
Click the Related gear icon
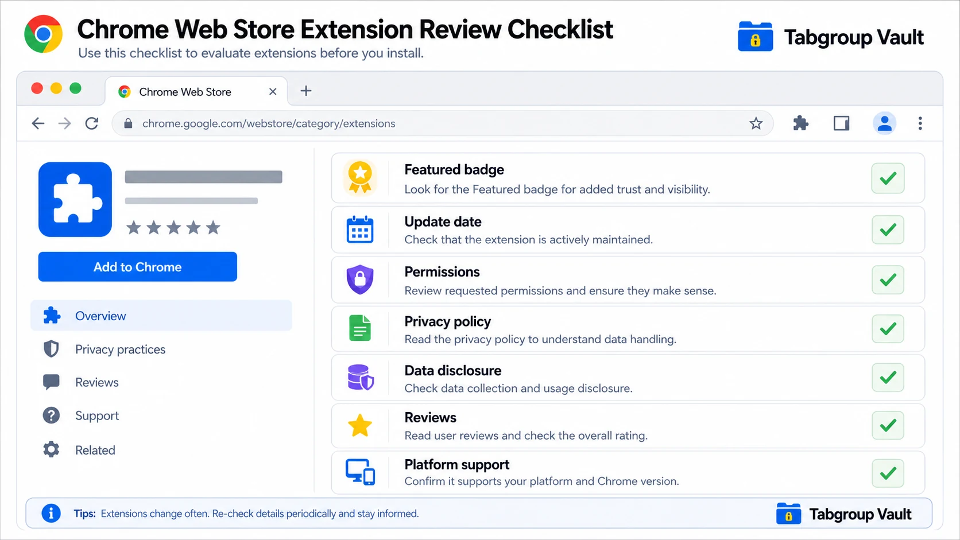51,449
